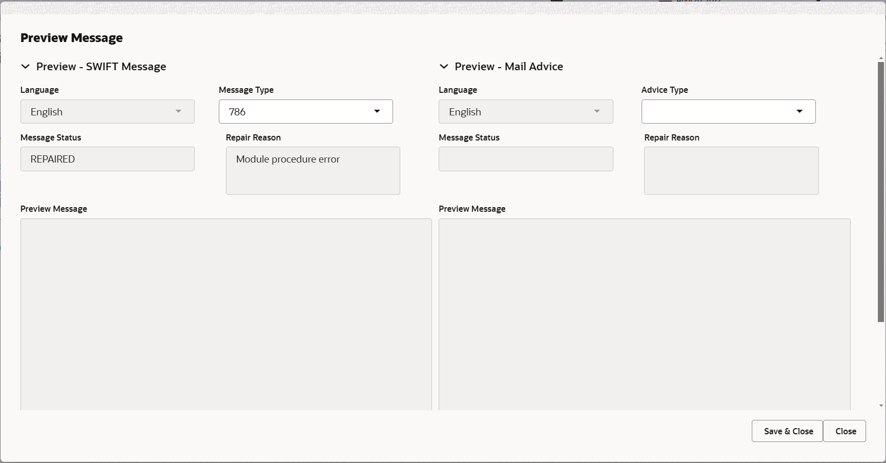Click the Module procedure error Repair Reason box
Image resolution: width=886 pixels, height=463 pixels.
click(313, 171)
